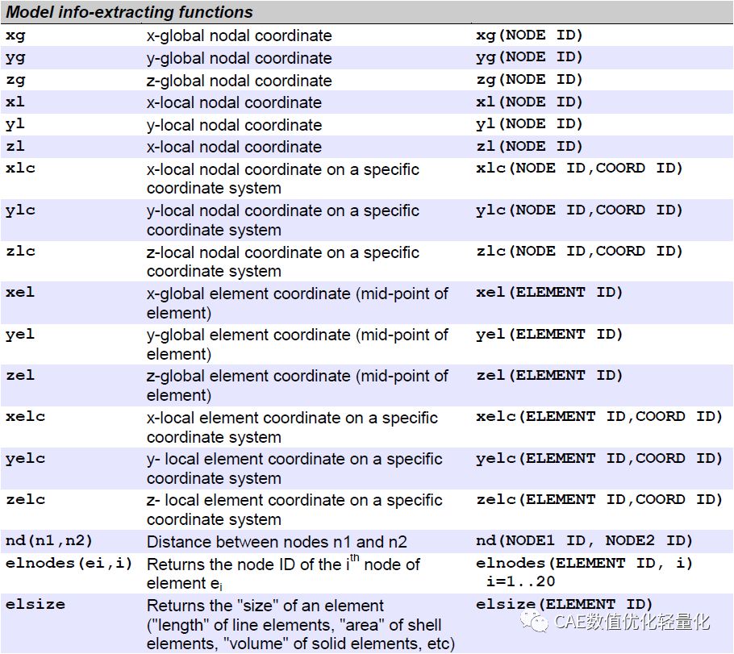Click the syntax cell "yl(NODE ID)"
Image resolution: width=734 pixels, height=654 pixels.
[x=529, y=124]
